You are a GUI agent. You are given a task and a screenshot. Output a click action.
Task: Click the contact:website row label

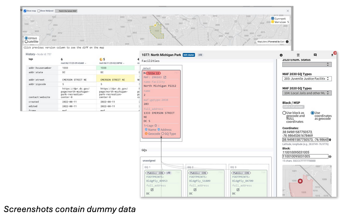point(39,97)
